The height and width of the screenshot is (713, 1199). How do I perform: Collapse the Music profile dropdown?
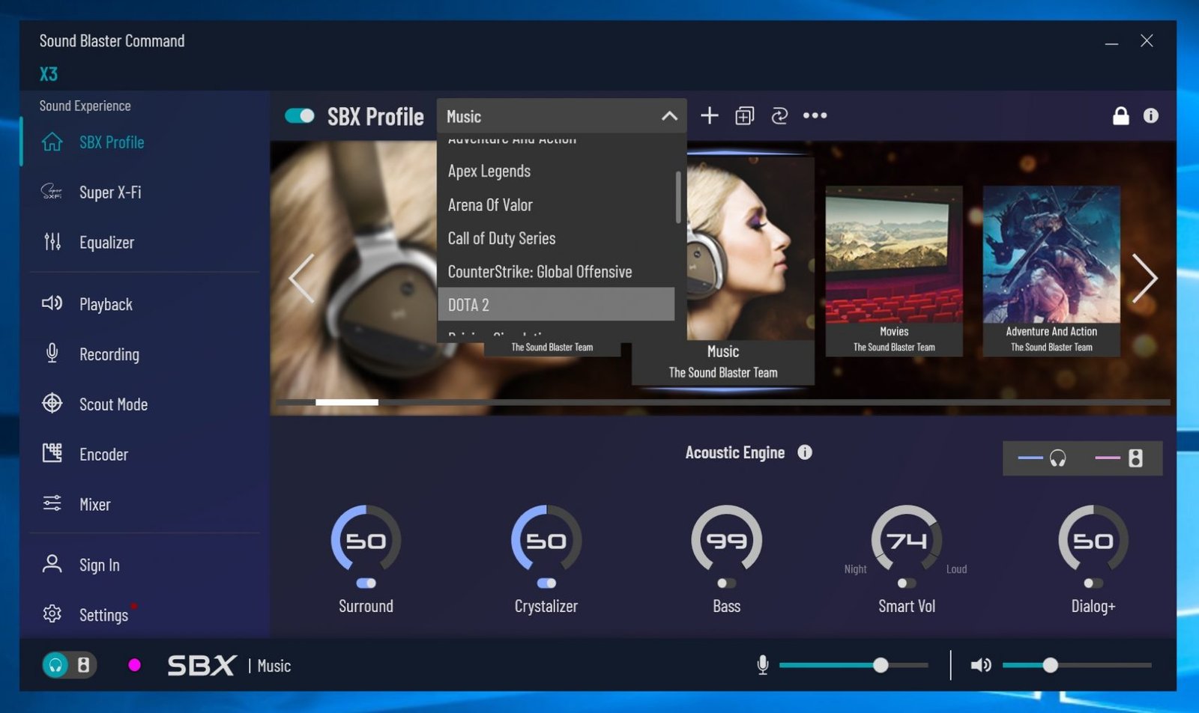[669, 116]
